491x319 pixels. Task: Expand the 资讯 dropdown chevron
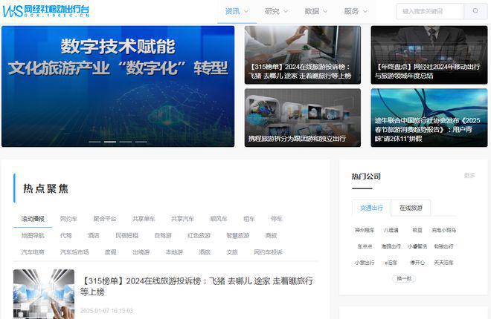click(x=246, y=11)
